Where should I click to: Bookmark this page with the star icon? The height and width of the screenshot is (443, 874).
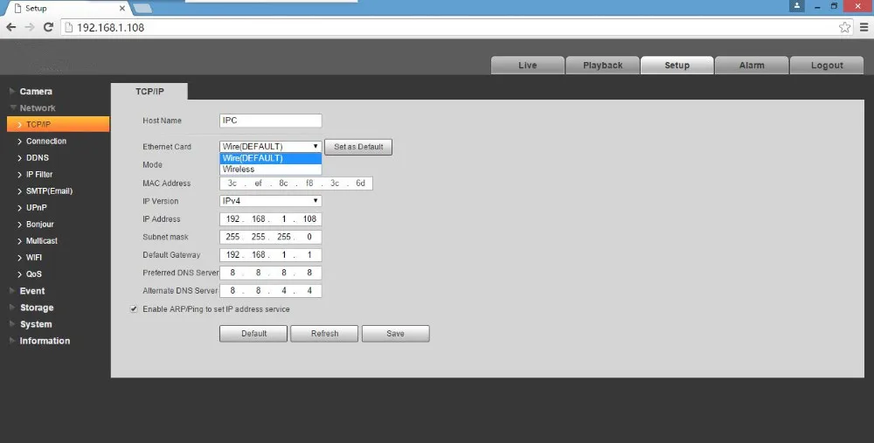pyautogui.click(x=845, y=27)
